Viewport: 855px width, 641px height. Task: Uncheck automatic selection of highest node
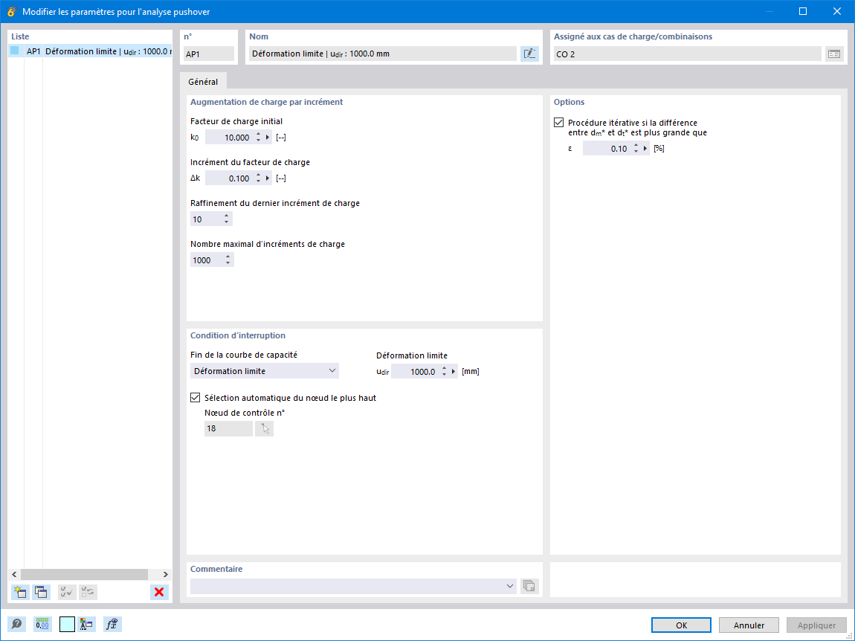point(196,398)
